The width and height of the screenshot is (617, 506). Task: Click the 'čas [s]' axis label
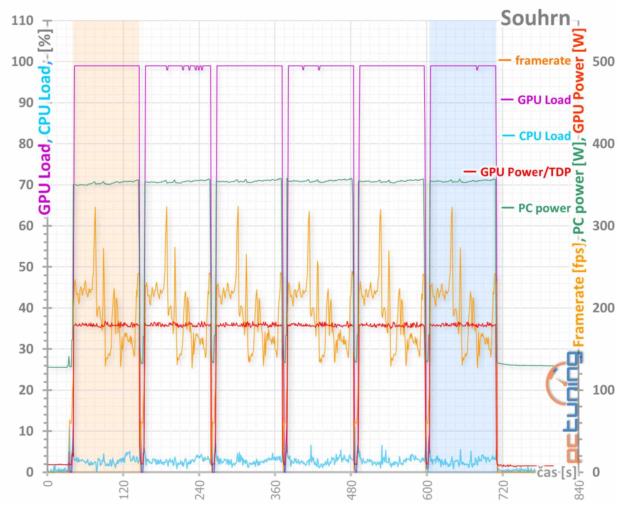557,472
